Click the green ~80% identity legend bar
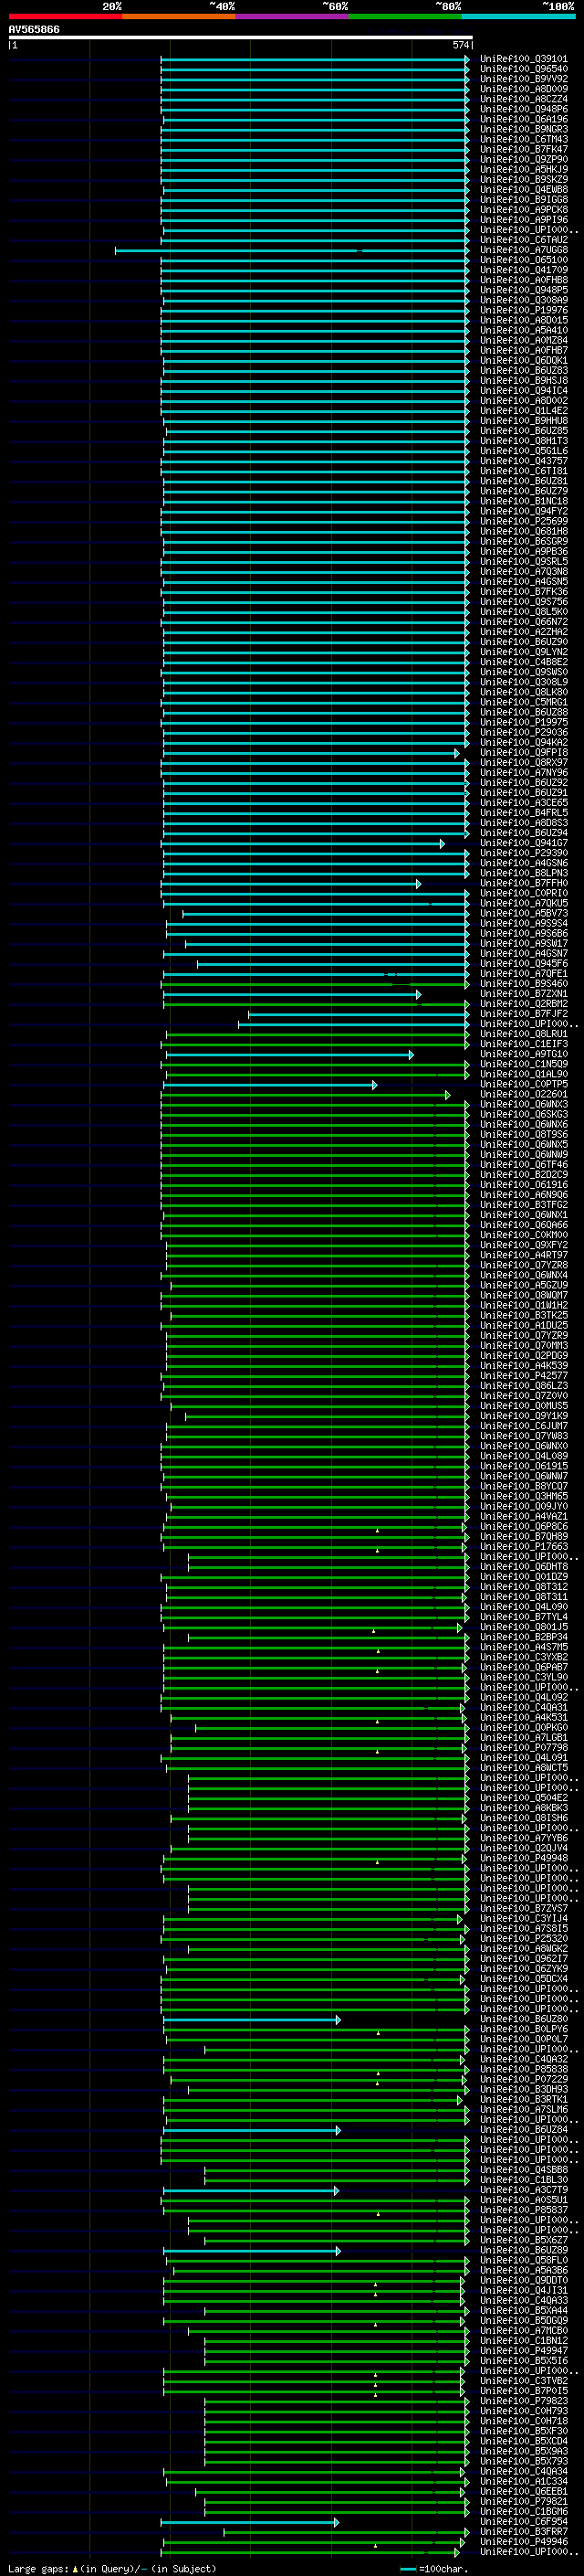Screen dimensions: 584x2576 pos(405,16)
